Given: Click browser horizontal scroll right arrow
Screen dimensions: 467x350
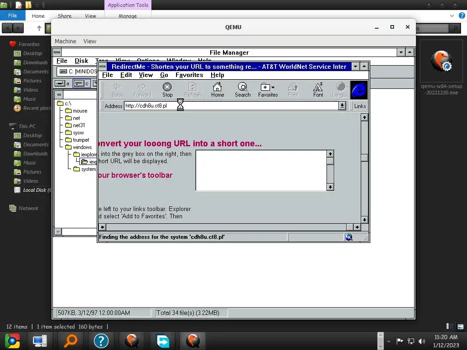Looking at the screenshot, I should coord(357,227).
